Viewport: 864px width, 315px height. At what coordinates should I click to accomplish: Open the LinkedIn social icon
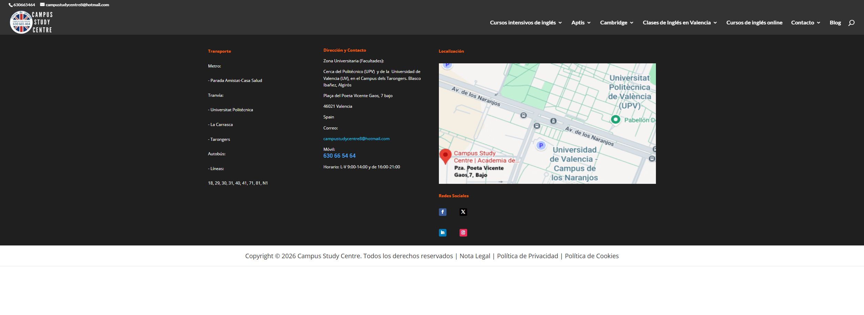pyautogui.click(x=442, y=233)
